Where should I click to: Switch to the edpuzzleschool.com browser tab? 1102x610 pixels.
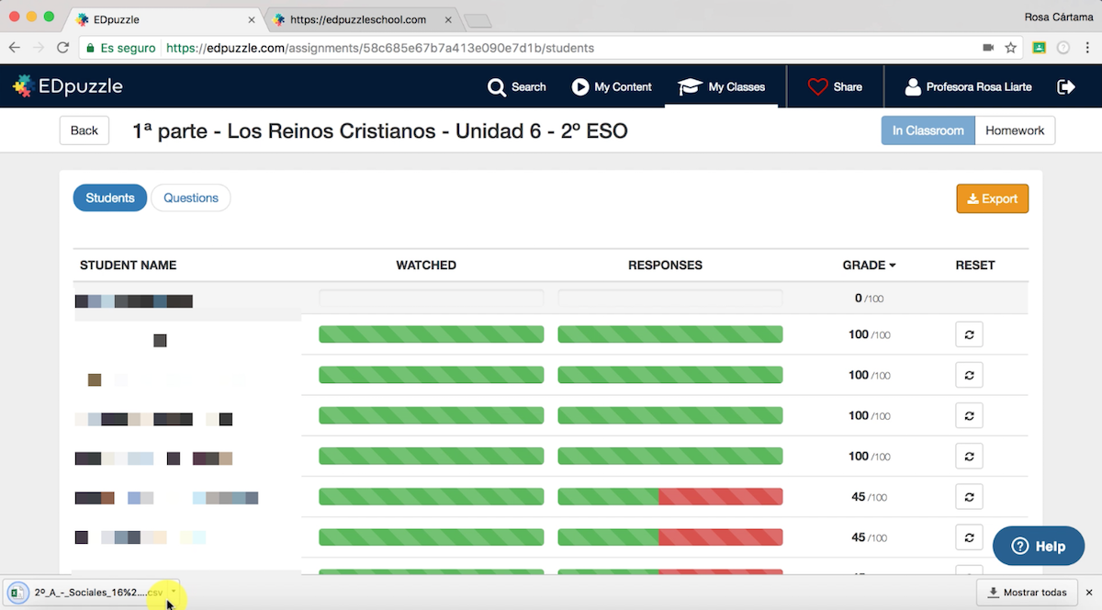coord(358,19)
